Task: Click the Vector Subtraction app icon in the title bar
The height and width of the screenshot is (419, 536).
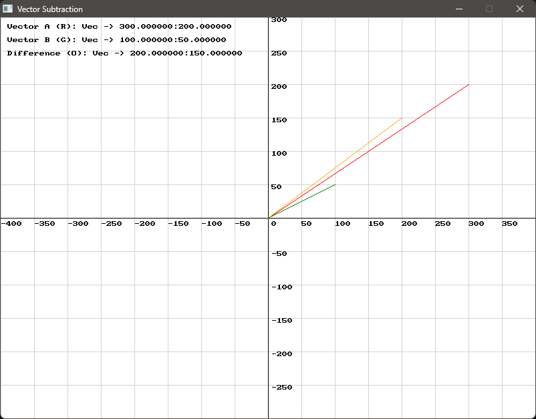Action: (x=9, y=9)
